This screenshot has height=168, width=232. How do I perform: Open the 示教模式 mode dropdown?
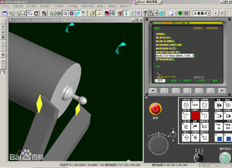(202, 13)
